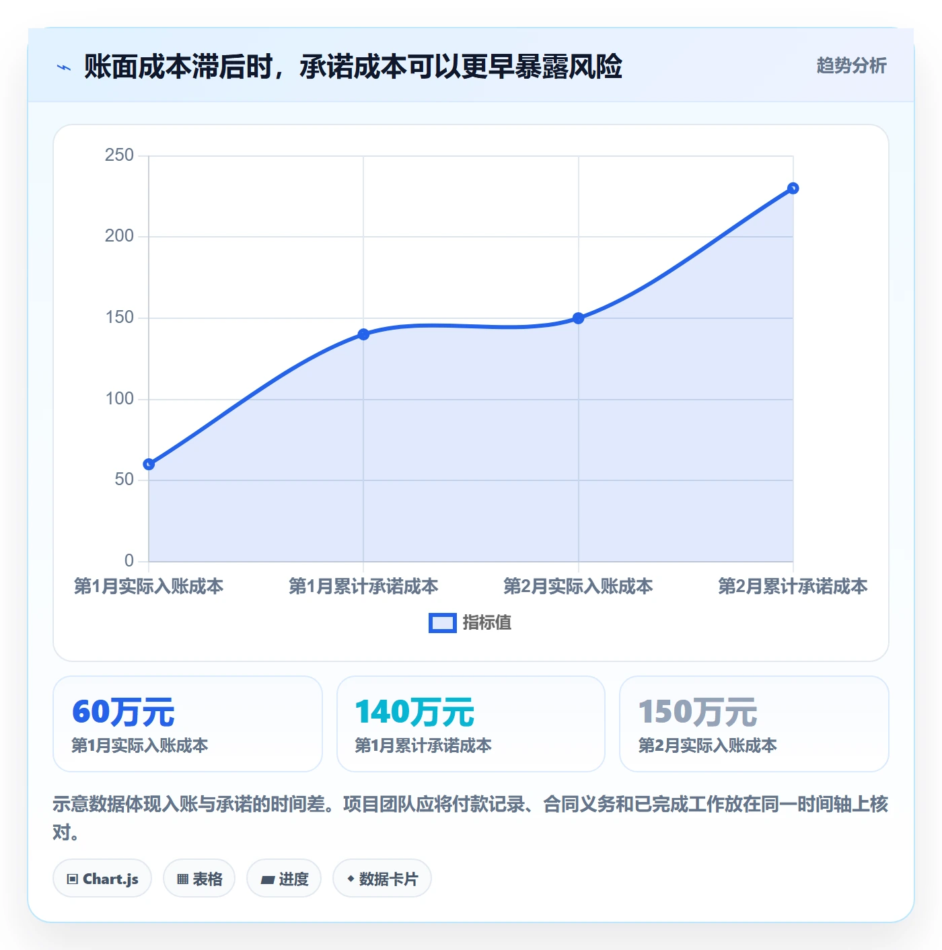This screenshot has width=942, height=950.
Task: Click the 表格 tag
Action: tap(199, 879)
